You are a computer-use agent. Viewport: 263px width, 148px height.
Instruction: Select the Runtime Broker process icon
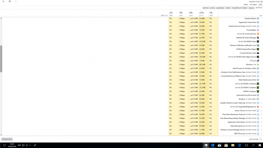coord(258,18)
